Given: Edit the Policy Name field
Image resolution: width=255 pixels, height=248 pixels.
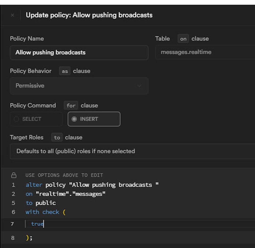Looking at the screenshot, I should 79,53.
